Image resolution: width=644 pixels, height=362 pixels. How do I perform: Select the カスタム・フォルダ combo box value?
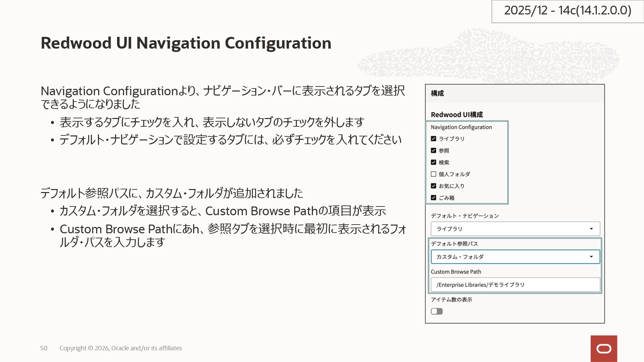tap(503, 257)
